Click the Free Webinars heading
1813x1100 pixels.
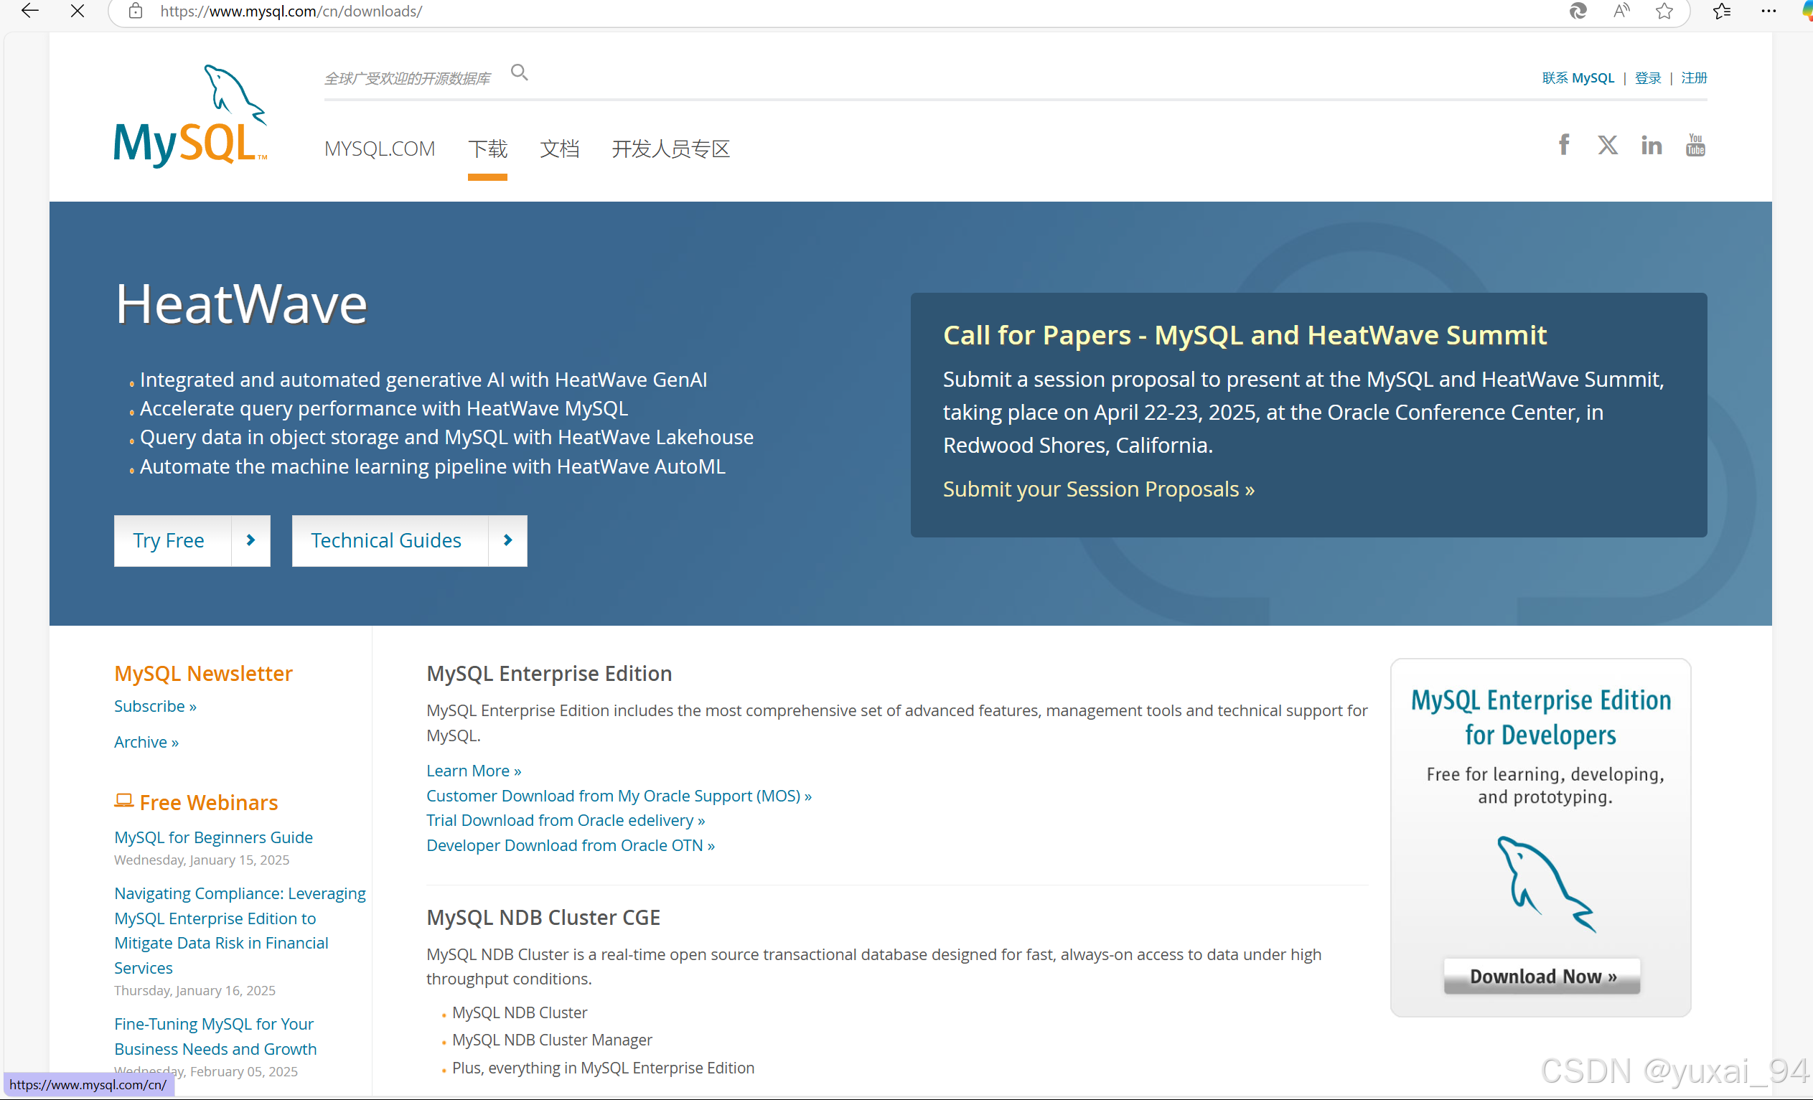[208, 803]
